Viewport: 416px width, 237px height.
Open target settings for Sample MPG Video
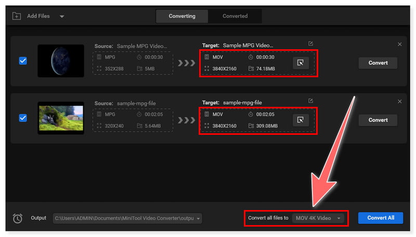click(x=301, y=63)
